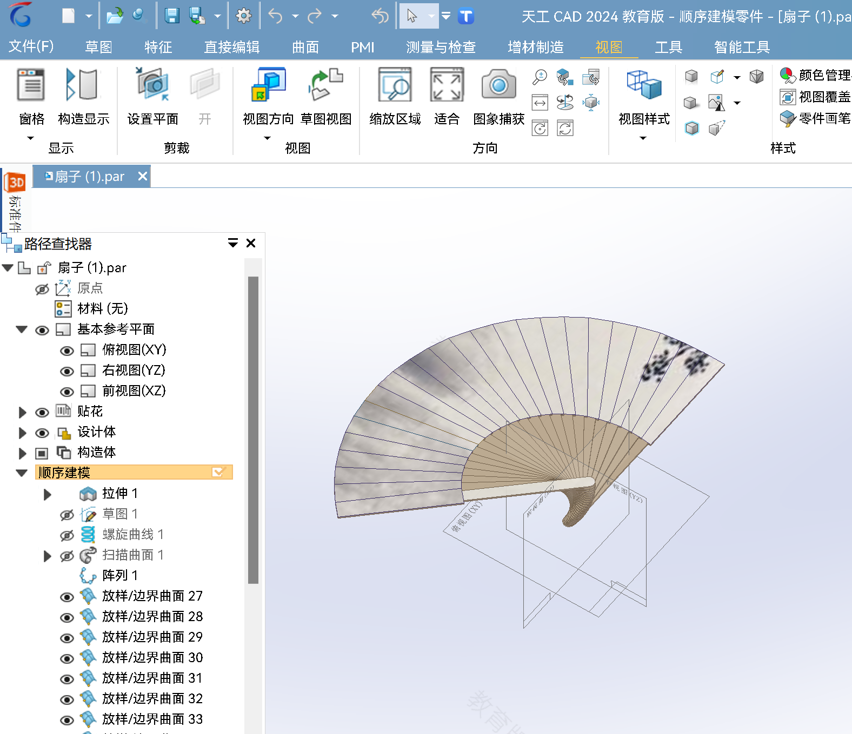
Task: Switch to the 特征 ribbon tab
Action: tap(158, 47)
